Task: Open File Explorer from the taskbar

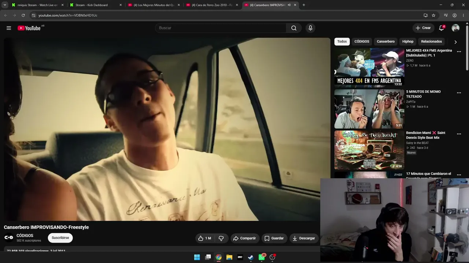Action: (x=229, y=257)
